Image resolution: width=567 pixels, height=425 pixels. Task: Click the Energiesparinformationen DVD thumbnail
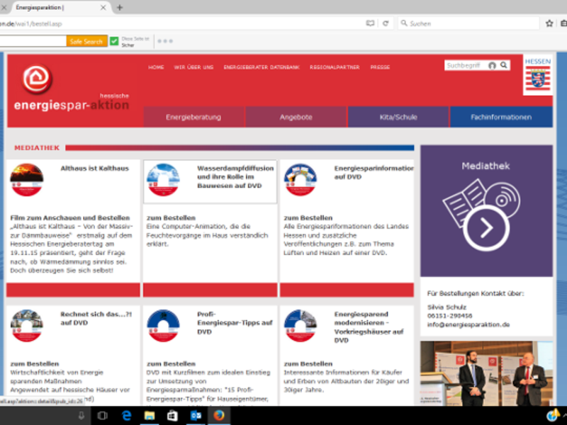coord(301,180)
